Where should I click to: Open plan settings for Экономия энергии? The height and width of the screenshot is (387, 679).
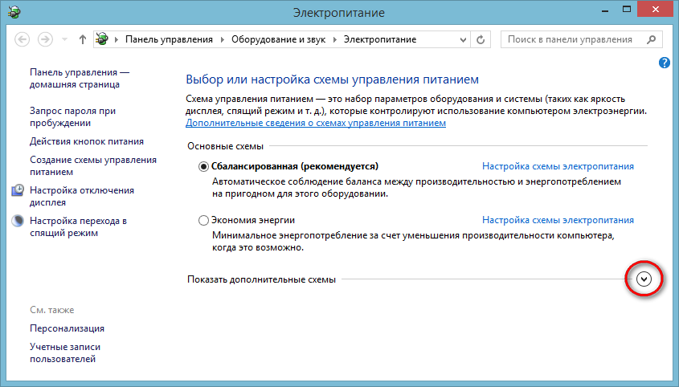(x=558, y=220)
